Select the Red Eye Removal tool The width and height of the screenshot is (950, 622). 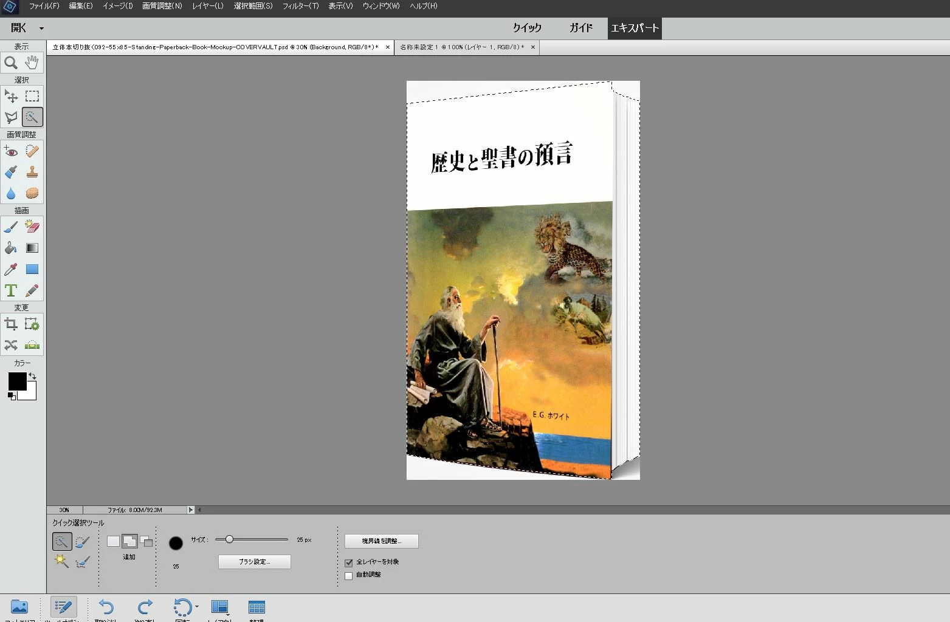[11, 151]
